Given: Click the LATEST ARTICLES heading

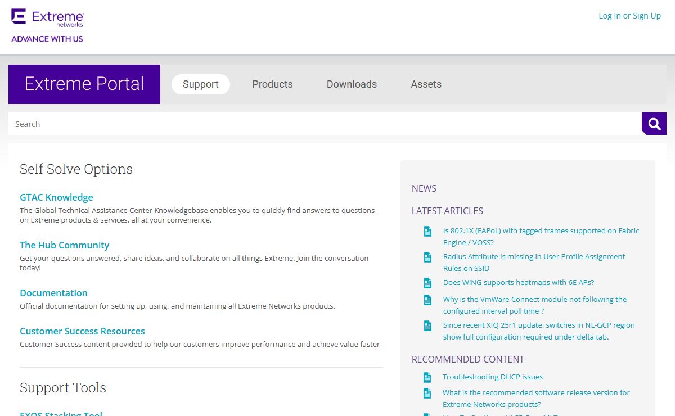Looking at the screenshot, I should [447, 211].
